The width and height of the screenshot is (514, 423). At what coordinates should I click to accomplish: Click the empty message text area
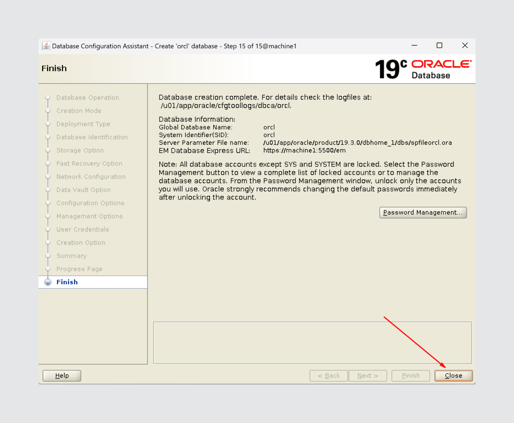(312, 342)
